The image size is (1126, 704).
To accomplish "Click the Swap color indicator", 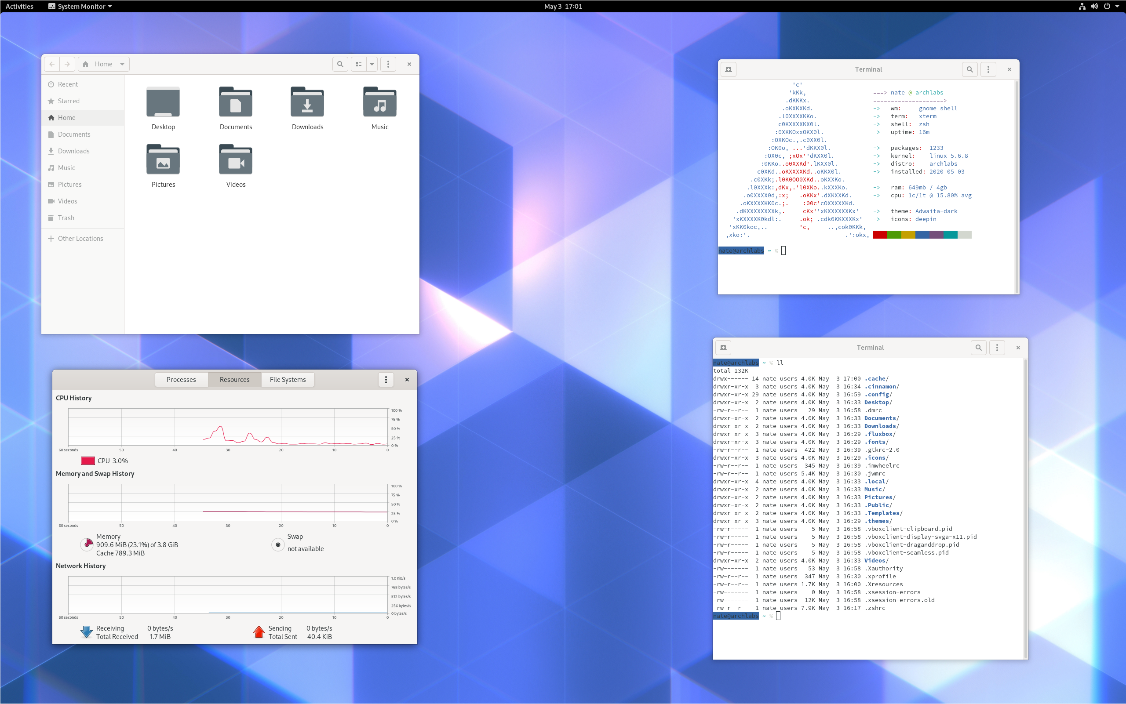I will (x=278, y=544).
